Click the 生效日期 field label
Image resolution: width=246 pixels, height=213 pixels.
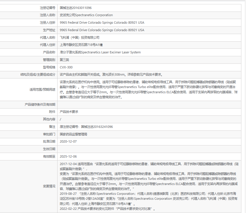click(x=49, y=149)
